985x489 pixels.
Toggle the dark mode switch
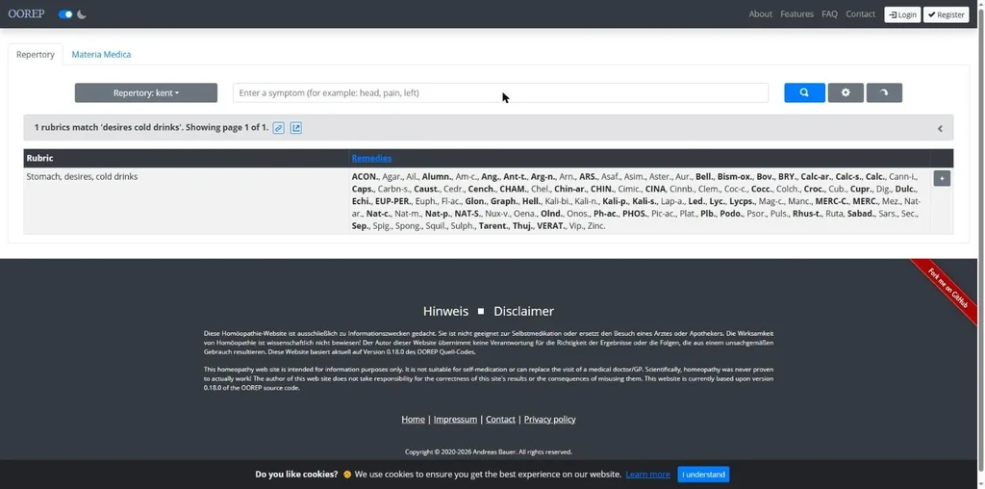[x=65, y=13]
